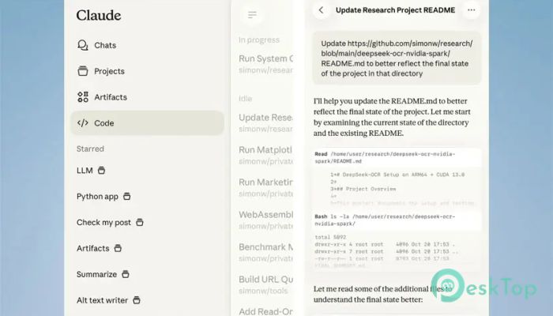Click the 'total 5092' output line
This screenshot has width=553, height=316.
[x=330, y=237]
